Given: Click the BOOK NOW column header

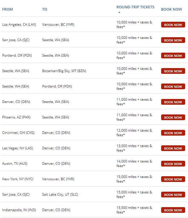Looking at the screenshot, I should (171, 9).
